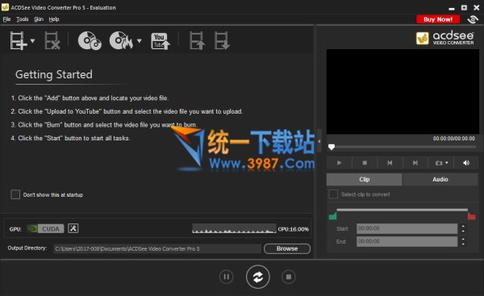Click the Upload to YouTube icon
Viewport: 484px width, 296px height.
tap(161, 41)
